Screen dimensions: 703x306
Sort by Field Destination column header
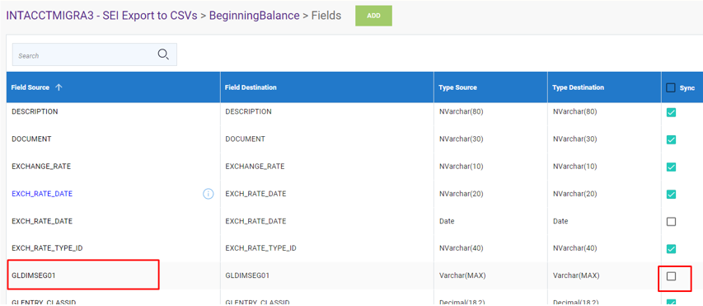(x=251, y=87)
